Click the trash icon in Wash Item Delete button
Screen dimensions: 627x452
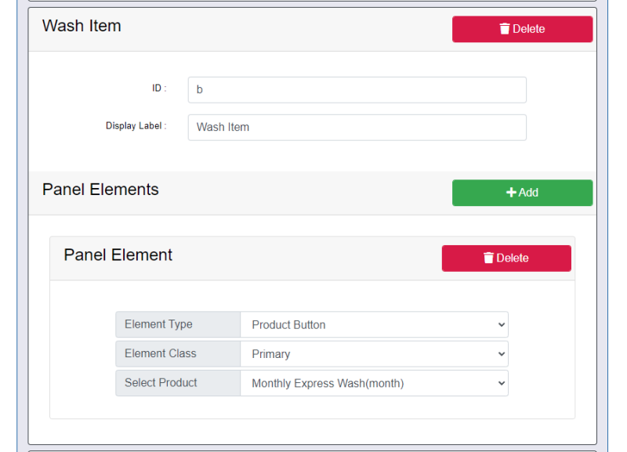point(505,29)
